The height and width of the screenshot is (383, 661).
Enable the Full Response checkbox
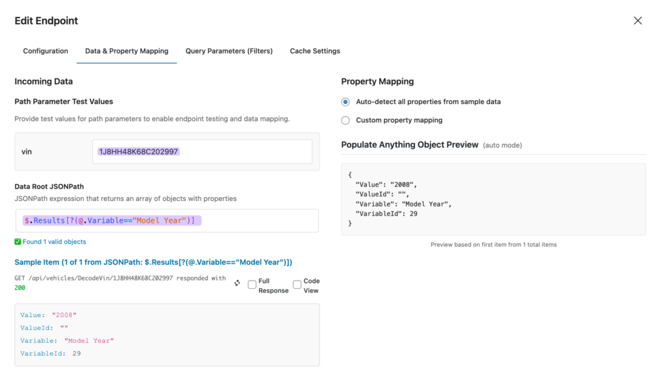pos(252,285)
